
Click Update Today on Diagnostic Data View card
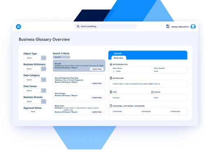tap(97, 83)
